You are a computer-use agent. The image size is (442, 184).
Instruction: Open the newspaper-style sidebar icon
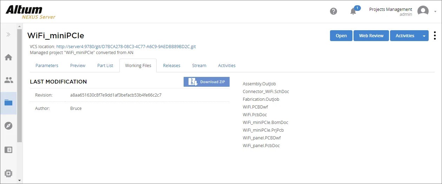pyautogui.click(x=8, y=150)
